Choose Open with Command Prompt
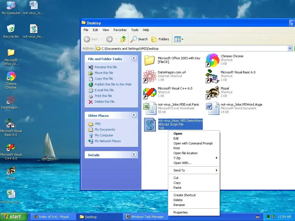295x221 pixels. [194, 143]
